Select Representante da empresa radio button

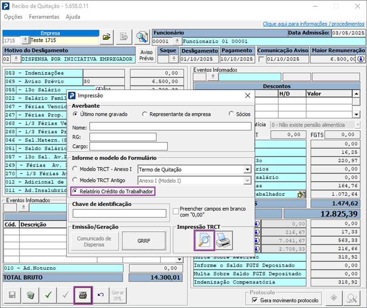pyautogui.click(x=145, y=114)
